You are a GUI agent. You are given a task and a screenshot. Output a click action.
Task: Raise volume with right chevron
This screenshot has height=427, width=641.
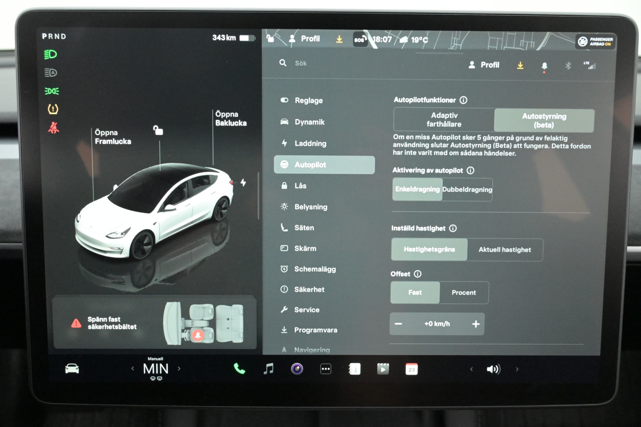point(517,369)
